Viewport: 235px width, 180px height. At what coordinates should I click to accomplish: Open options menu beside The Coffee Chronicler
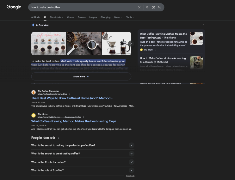click(x=69, y=94)
